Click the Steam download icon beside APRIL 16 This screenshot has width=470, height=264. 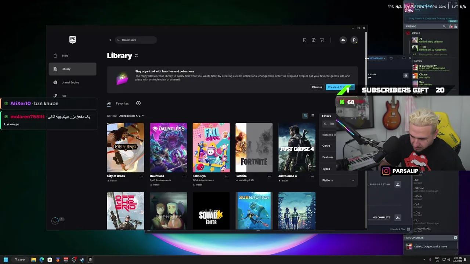coord(398,184)
